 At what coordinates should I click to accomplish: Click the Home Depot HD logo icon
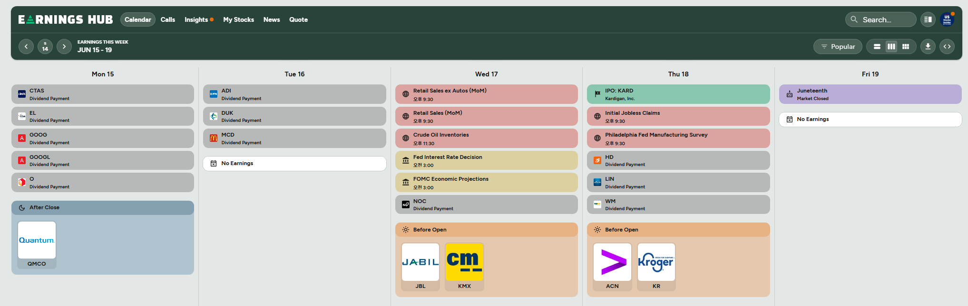tap(597, 160)
